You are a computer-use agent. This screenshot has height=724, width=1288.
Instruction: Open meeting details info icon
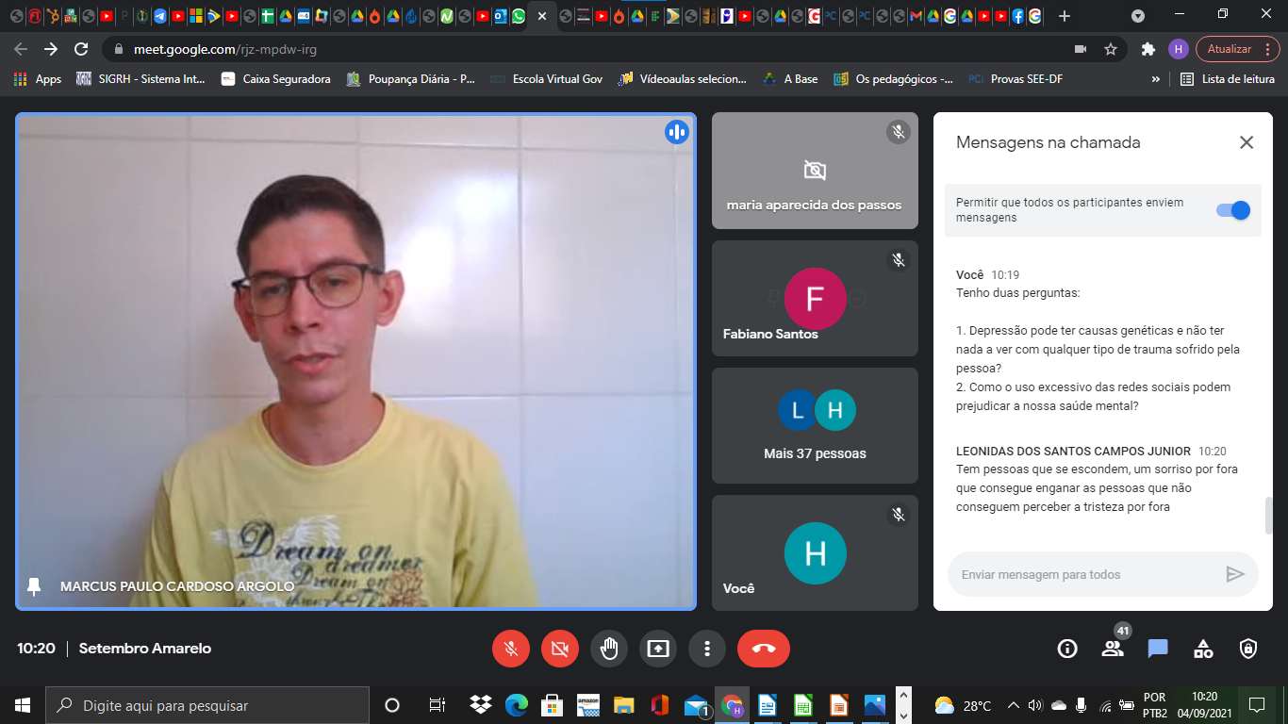click(x=1067, y=649)
